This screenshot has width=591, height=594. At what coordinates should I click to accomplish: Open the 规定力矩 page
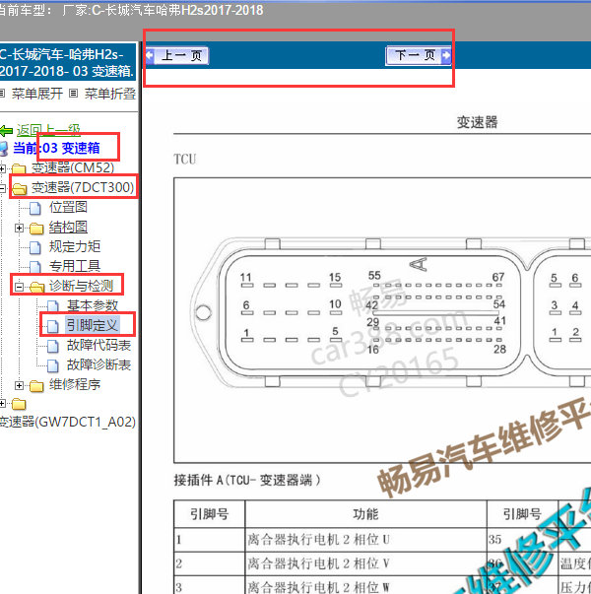(x=75, y=246)
